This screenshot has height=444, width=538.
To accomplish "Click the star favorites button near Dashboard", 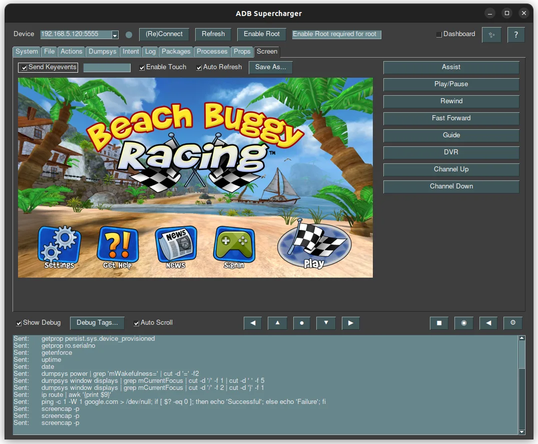I will [491, 35].
